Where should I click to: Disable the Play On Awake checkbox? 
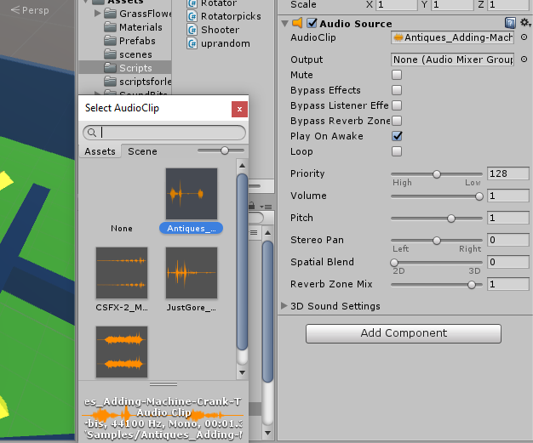coord(397,136)
